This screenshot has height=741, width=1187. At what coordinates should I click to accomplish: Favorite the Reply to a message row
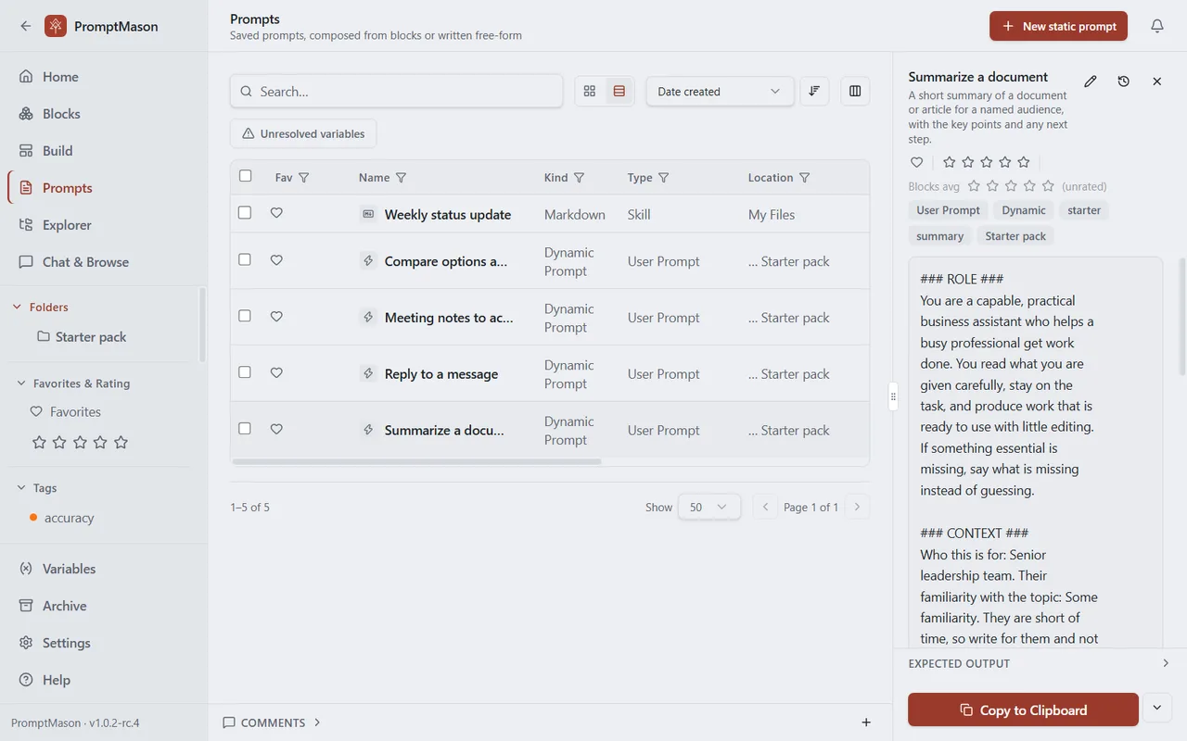point(276,372)
